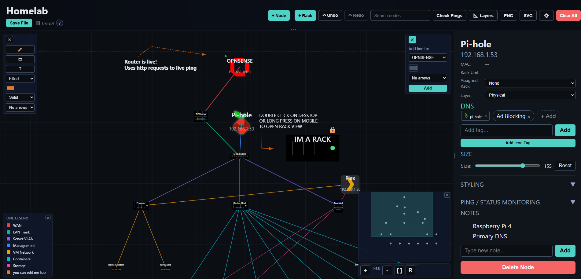Click the orange drawing color swatch
This screenshot has width=581, height=279.
pyautogui.click(x=10, y=88)
